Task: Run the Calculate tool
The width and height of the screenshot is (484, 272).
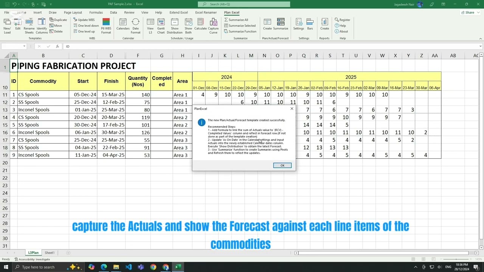Action: (200, 25)
